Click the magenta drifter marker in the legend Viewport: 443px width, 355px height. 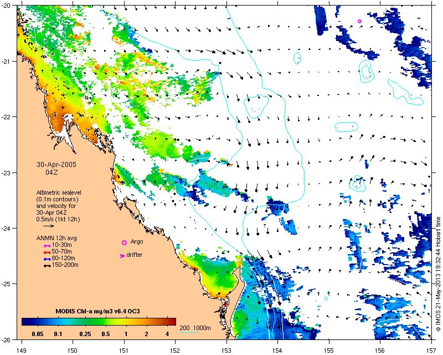click(122, 256)
